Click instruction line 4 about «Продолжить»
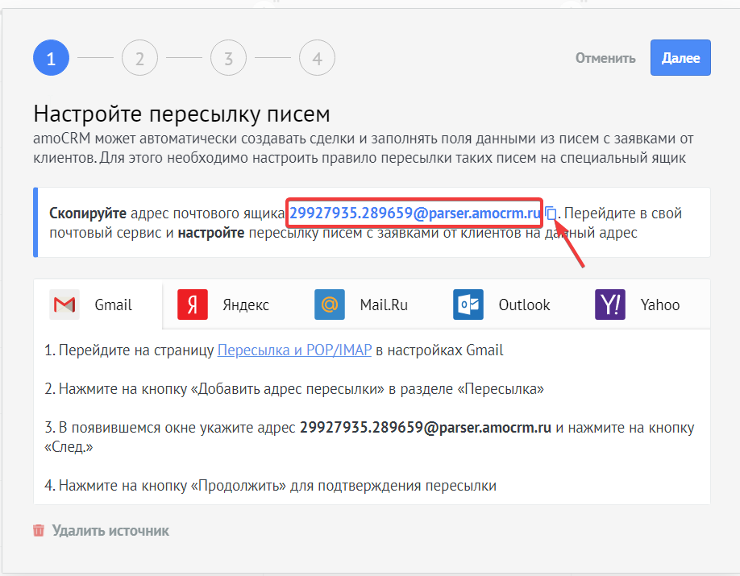 pos(270,486)
